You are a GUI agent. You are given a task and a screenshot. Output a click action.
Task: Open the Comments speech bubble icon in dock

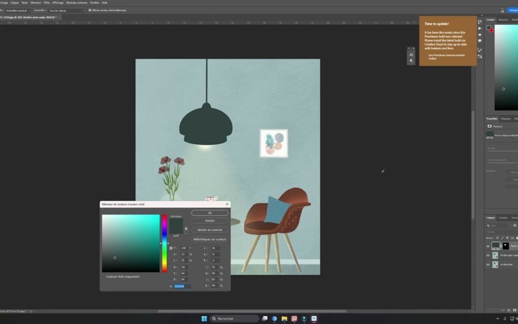tap(480, 41)
